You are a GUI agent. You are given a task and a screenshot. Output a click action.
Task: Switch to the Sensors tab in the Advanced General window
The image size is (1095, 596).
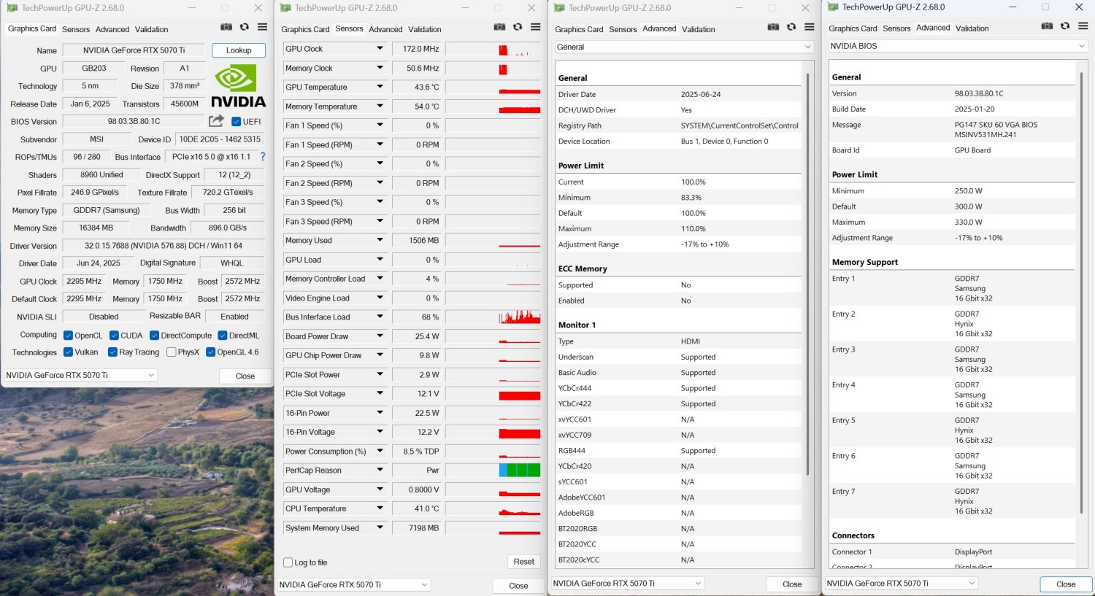coord(623,29)
